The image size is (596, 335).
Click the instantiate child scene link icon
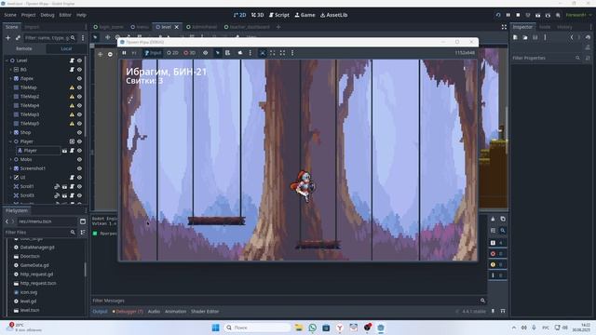point(18,38)
